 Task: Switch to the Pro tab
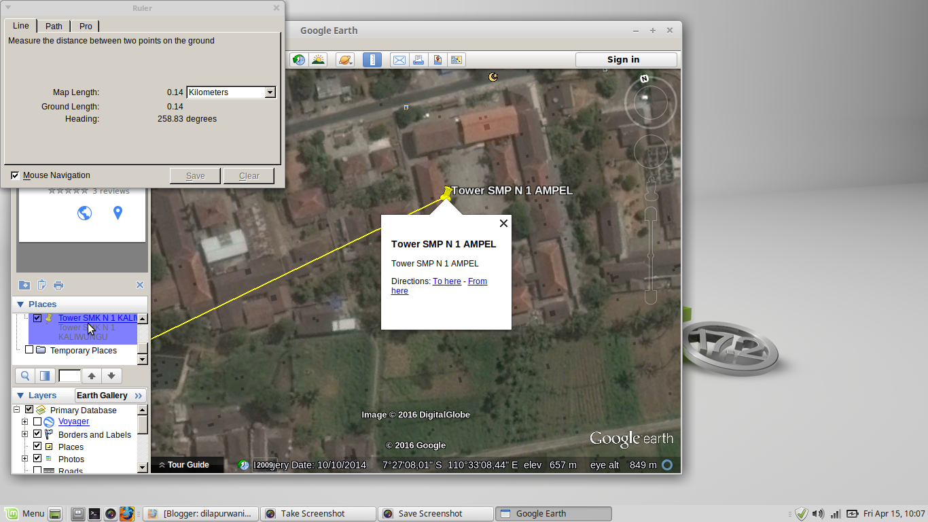tap(86, 27)
